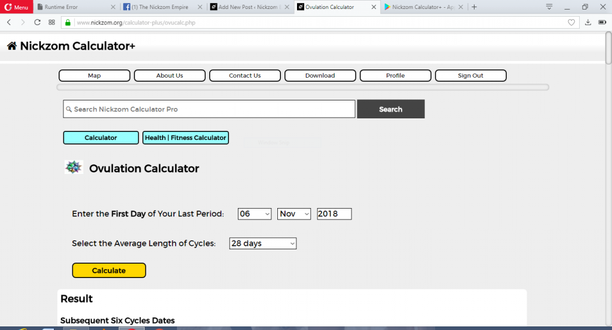Viewport: 612px width, 330px height.
Task: Click the Subsequent Six Cycles Dates text
Action: tap(118, 320)
